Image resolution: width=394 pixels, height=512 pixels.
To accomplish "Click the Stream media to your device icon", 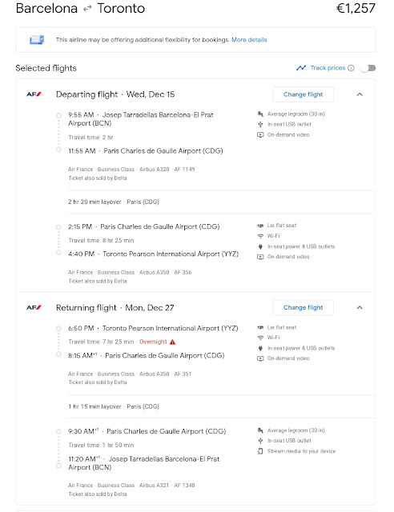I will [260, 451].
